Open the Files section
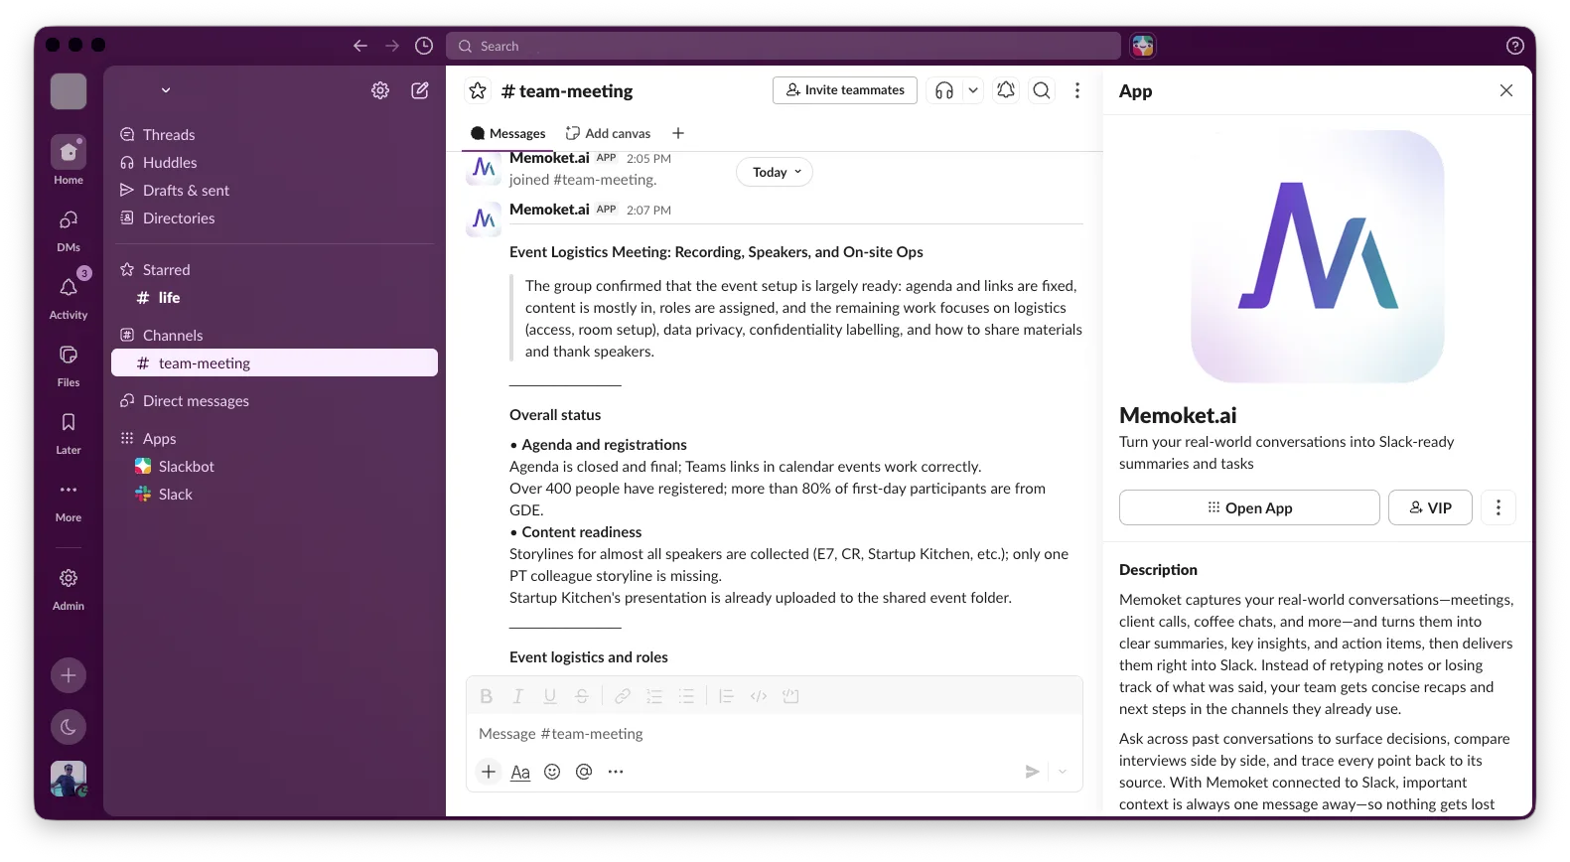This screenshot has width=1570, height=862. click(69, 364)
